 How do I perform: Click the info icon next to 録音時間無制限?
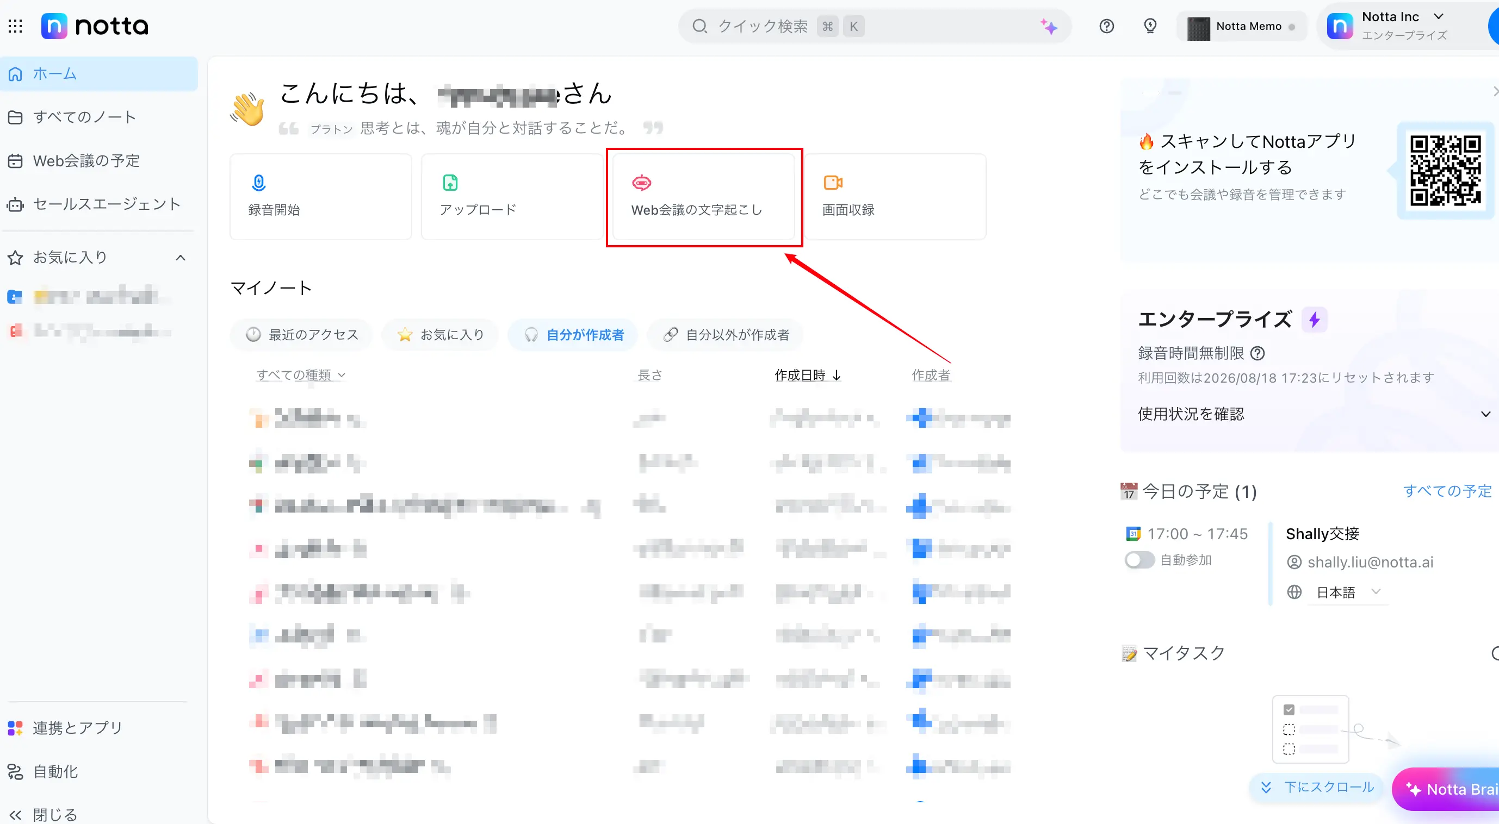1258,353
